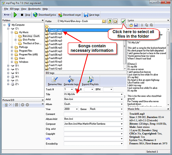Open the Track # dropdown
This screenshot has height=155, width=172.
72,89
